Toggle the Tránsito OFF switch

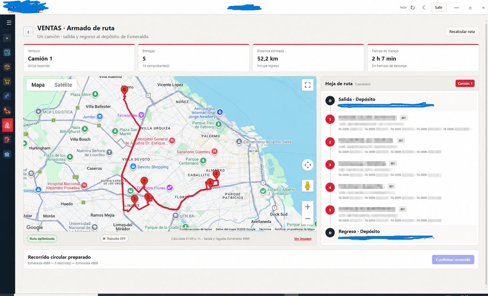(x=114, y=239)
